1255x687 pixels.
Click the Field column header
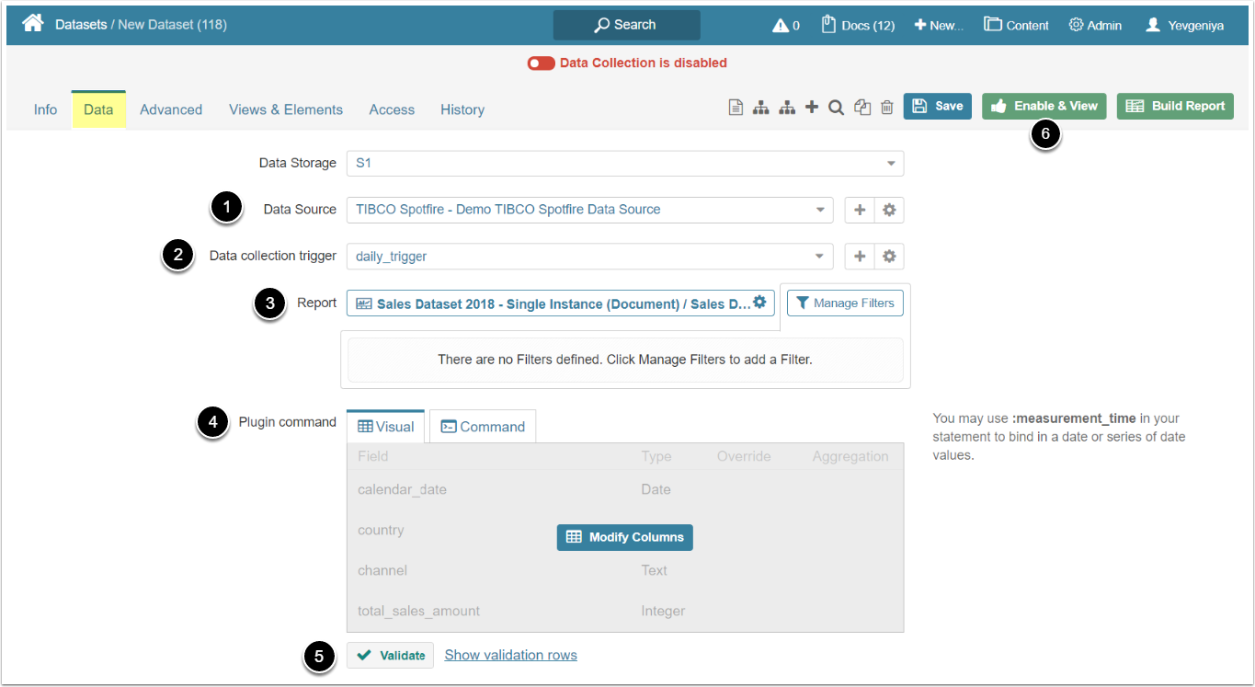click(373, 456)
